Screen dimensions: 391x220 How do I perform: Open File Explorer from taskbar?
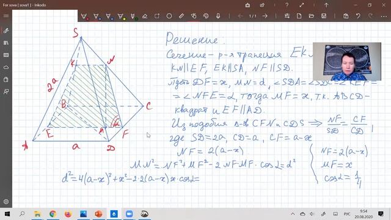(37, 214)
